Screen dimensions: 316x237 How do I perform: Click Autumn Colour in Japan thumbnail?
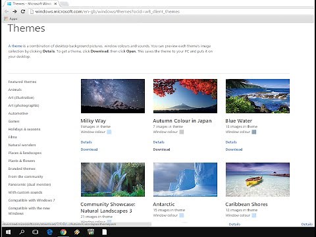[185, 96]
